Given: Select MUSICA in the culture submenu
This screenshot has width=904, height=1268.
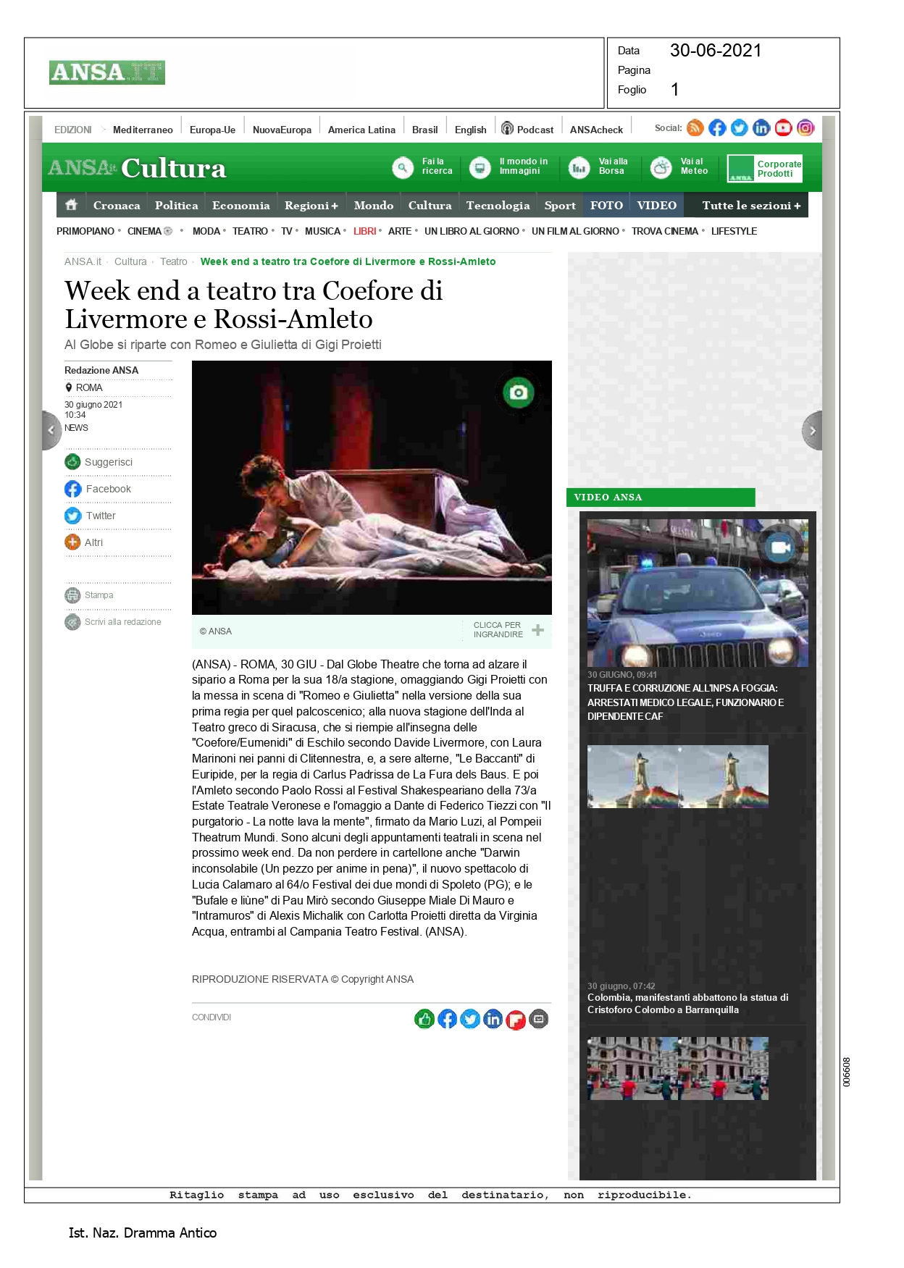Looking at the screenshot, I should (322, 232).
